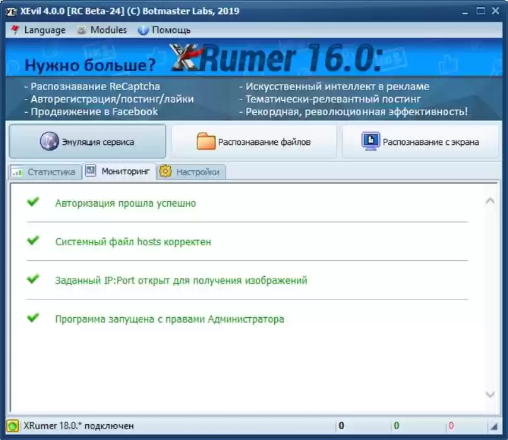Close the XEvil window
Screen dimensions: 508x440
495,11
